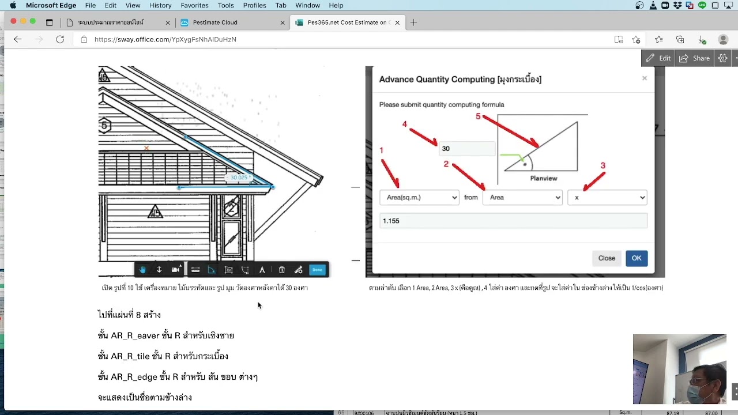Reload the current page

(x=60, y=39)
